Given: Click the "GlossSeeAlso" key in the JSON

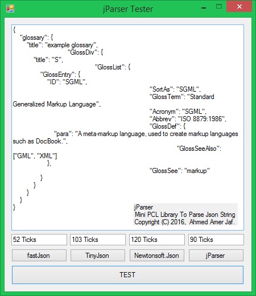Looking at the screenshot, I should (x=197, y=149).
